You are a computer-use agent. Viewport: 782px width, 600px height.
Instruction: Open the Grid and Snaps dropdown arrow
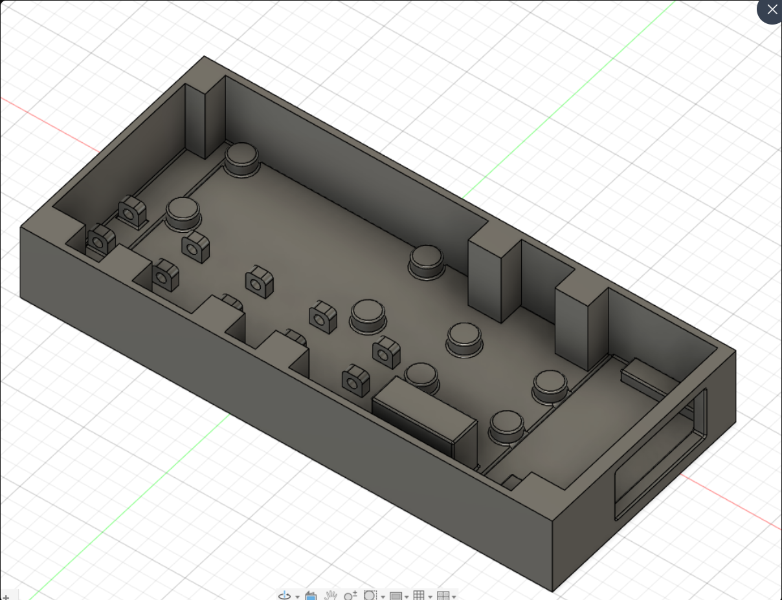pos(430,597)
